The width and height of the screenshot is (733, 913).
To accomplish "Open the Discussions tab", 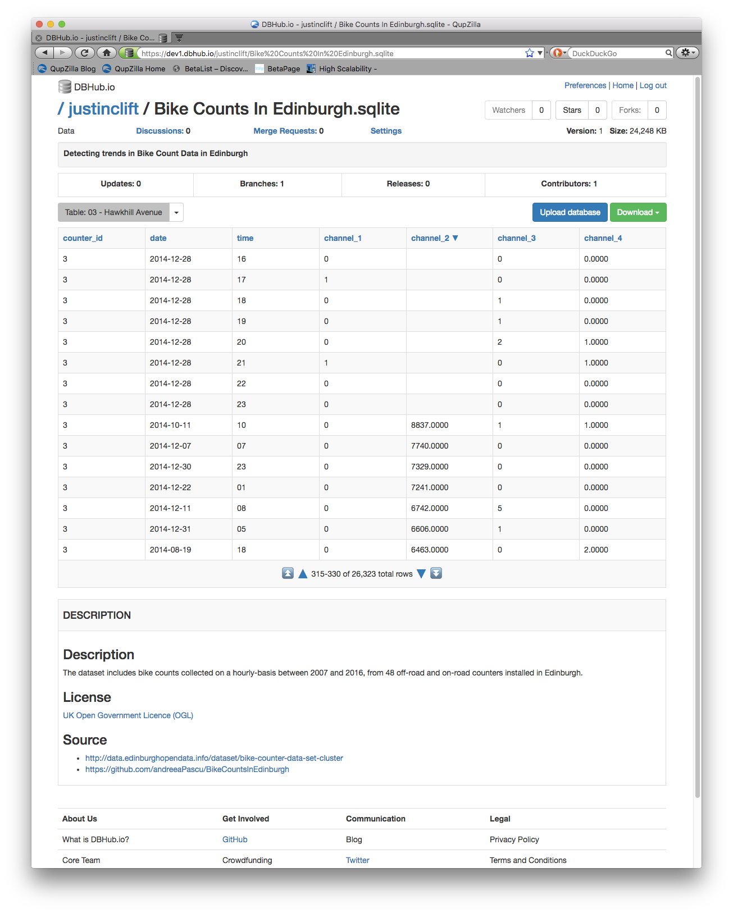I will point(163,131).
